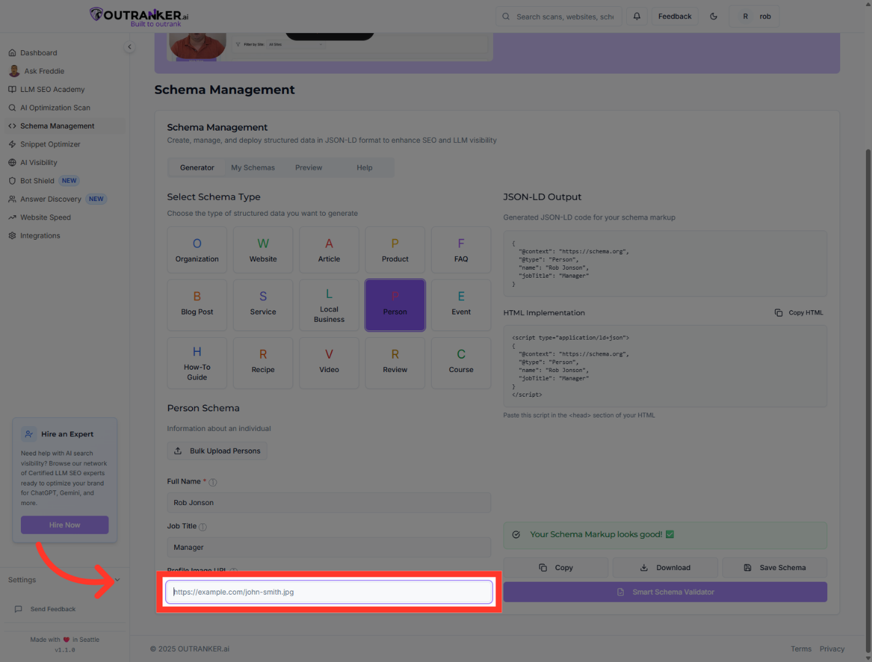Screen dimensions: 872x662
Task: Choose the How-To Guide schema type
Action: coord(197,363)
